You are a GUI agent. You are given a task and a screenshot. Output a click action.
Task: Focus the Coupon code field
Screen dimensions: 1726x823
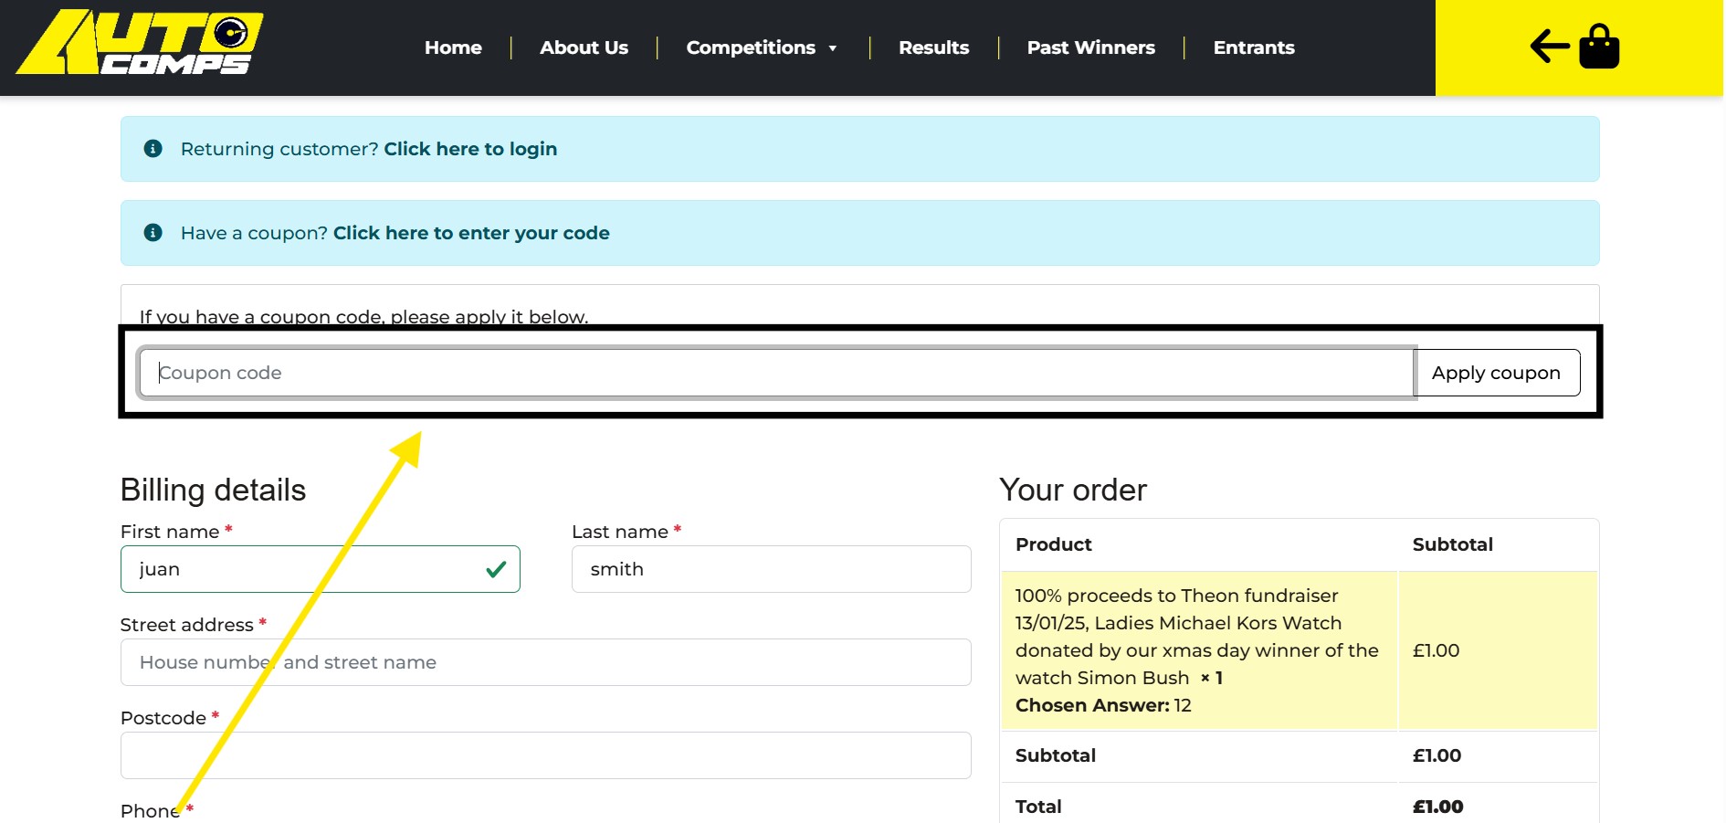776,373
